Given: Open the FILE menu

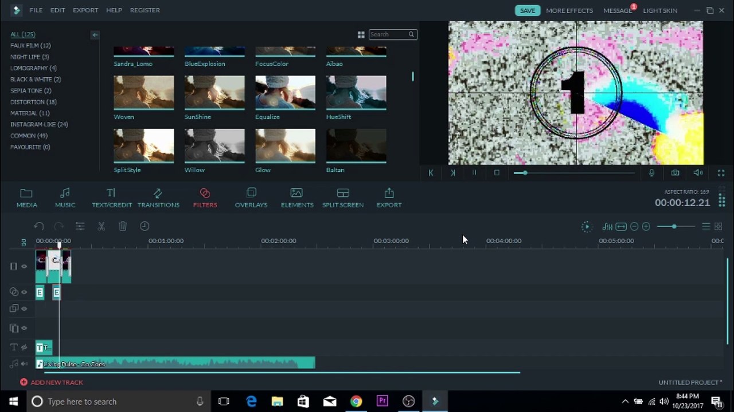Looking at the screenshot, I should (36, 10).
